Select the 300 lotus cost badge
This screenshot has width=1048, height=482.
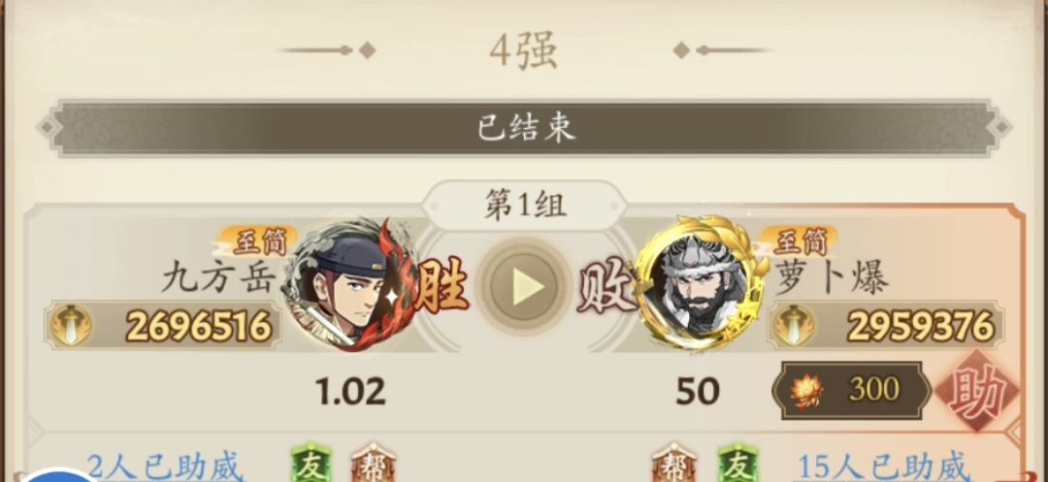tap(851, 390)
